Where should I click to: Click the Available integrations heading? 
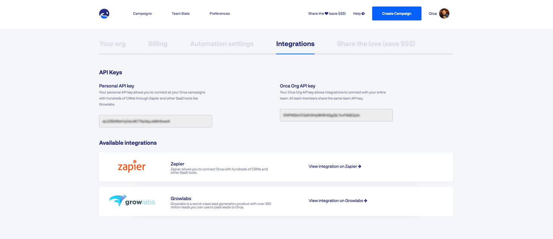click(x=128, y=143)
